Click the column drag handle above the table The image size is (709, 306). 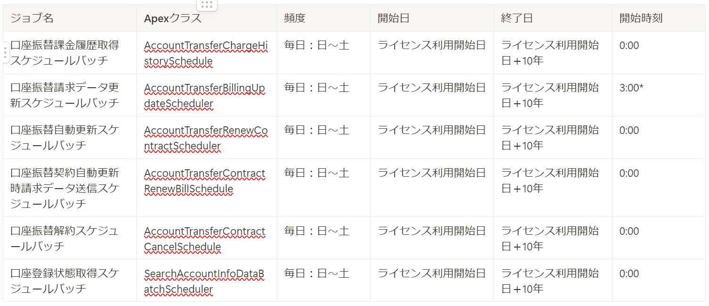pyautogui.click(x=207, y=5)
